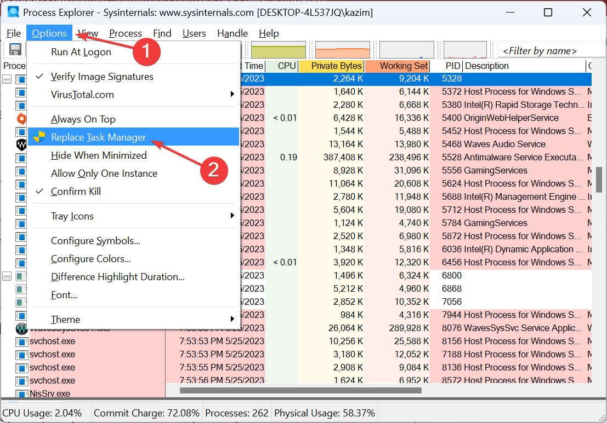The image size is (607, 423).
Task: Collapse the top process tree node
Action: tap(7, 79)
